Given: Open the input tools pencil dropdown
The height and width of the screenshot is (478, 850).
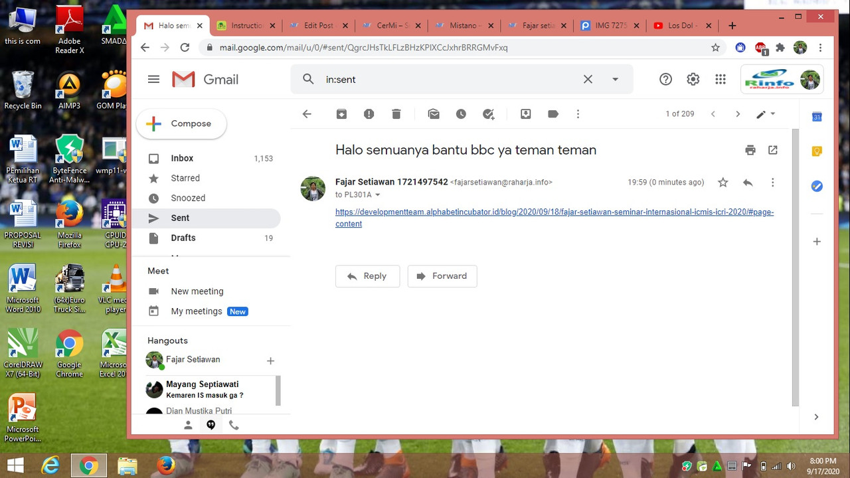Looking at the screenshot, I should point(766,114).
